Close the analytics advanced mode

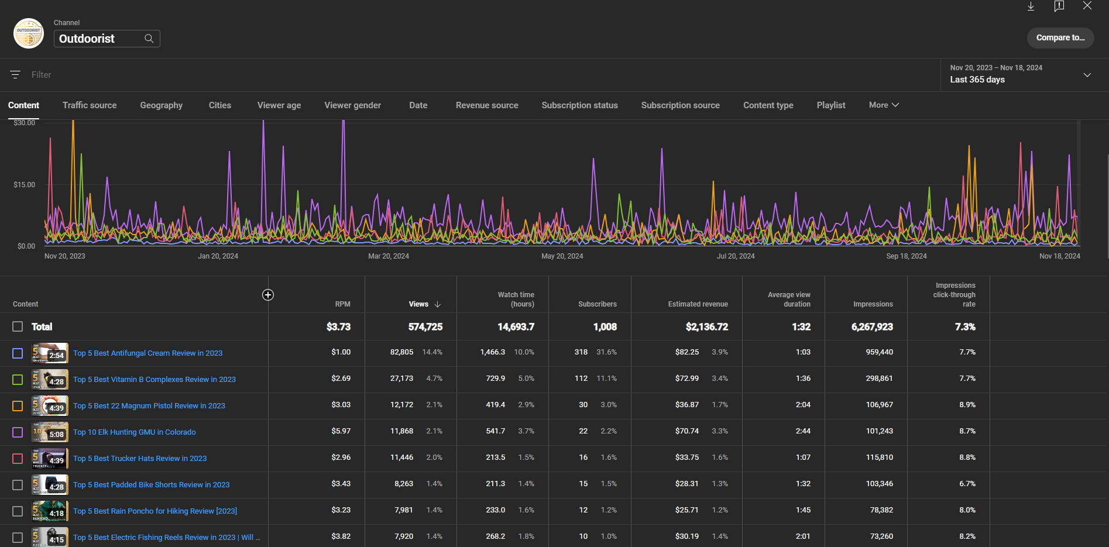tap(1087, 6)
